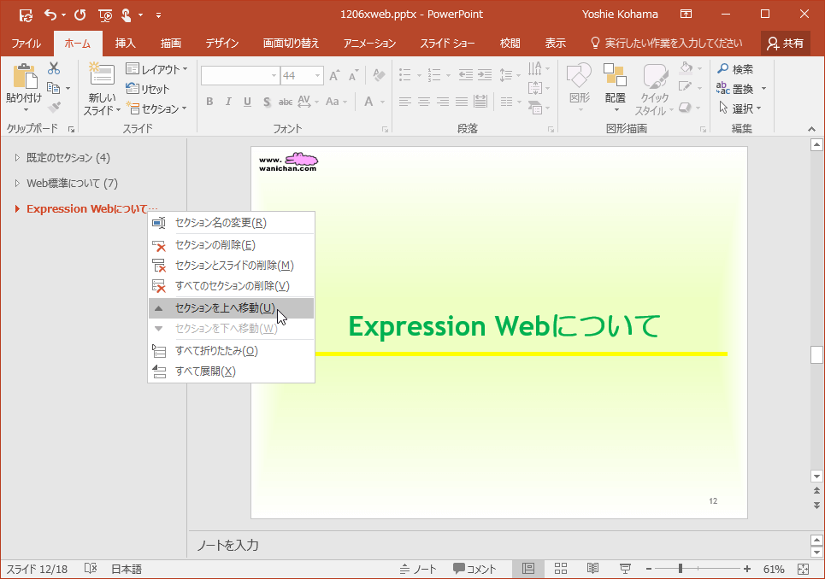Expand the Web標準について (7) section
Screen dimensions: 825x579
(17, 183)
